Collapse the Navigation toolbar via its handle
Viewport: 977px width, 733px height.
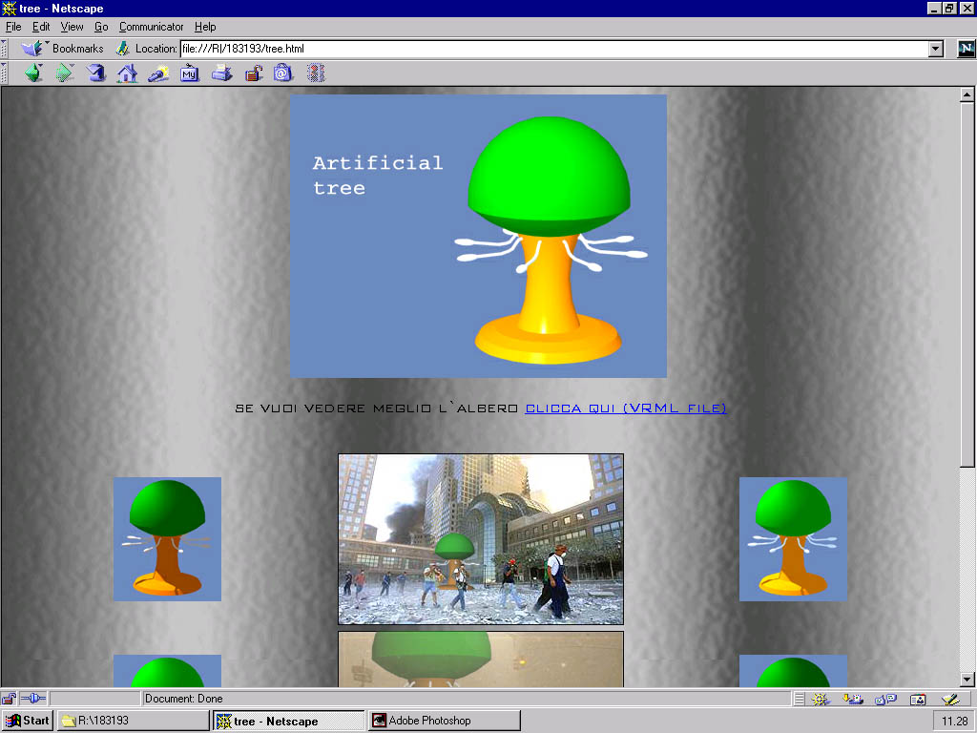point(4,73)
